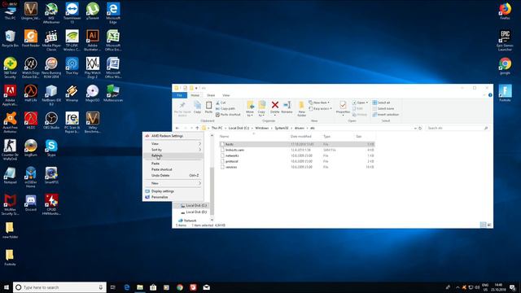Click Paste shortcut in the ribbon
The image size is (521, 293).
228,115
